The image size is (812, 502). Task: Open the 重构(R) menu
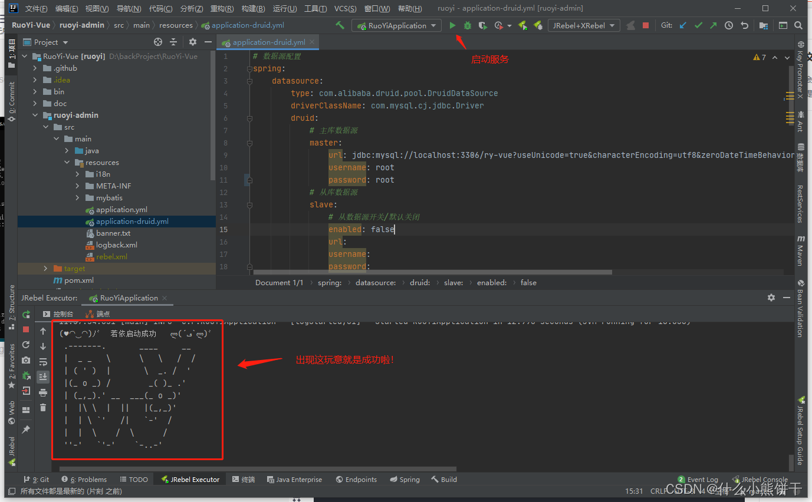tap(222, 9)
